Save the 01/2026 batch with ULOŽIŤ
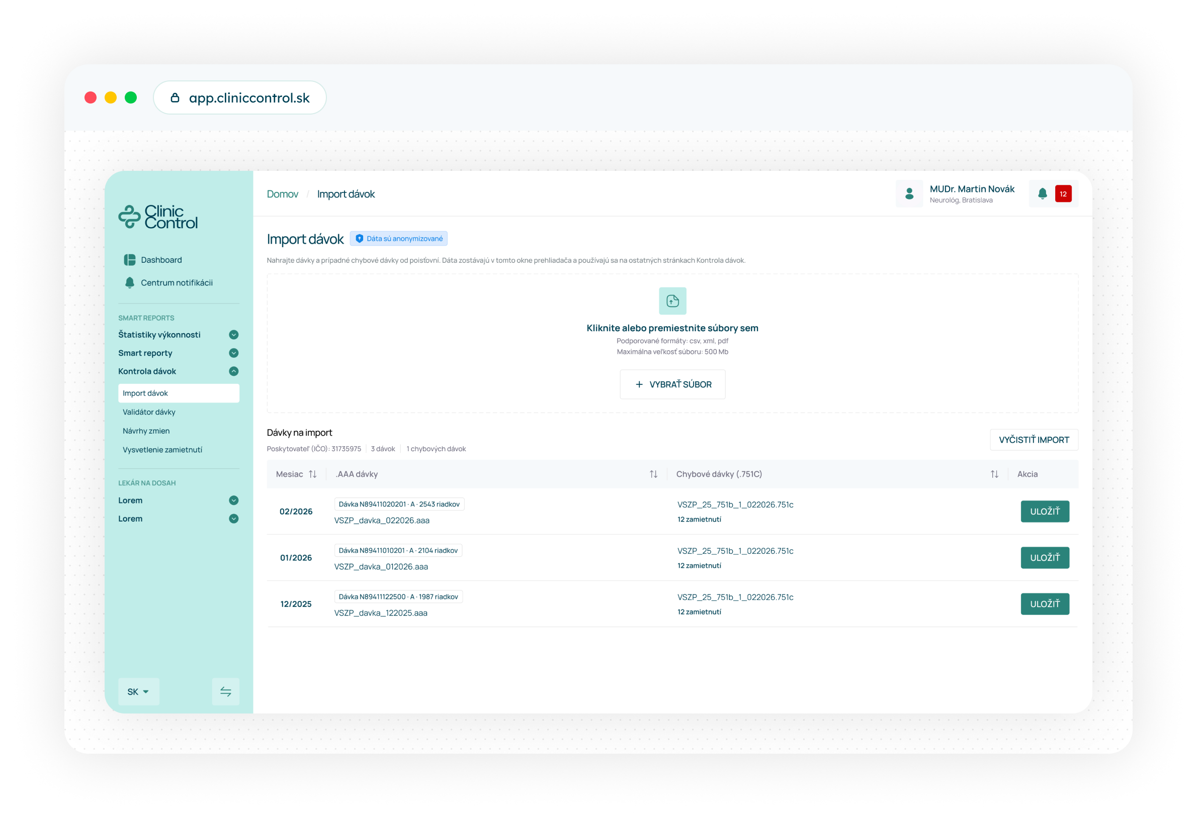The image size is (1197, 818). pos(1045,558)
